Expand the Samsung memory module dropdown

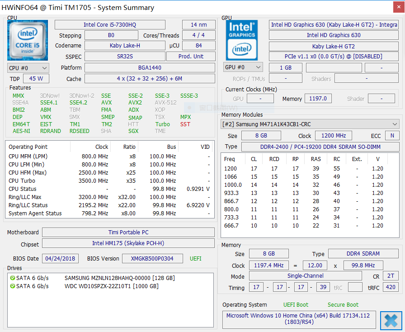pos(395,124)
